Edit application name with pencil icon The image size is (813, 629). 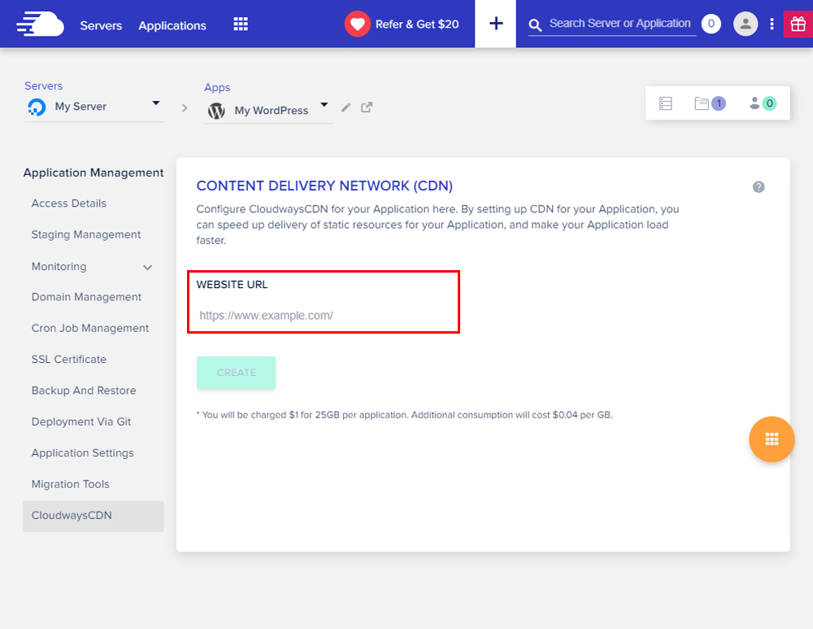pos(346,107)
